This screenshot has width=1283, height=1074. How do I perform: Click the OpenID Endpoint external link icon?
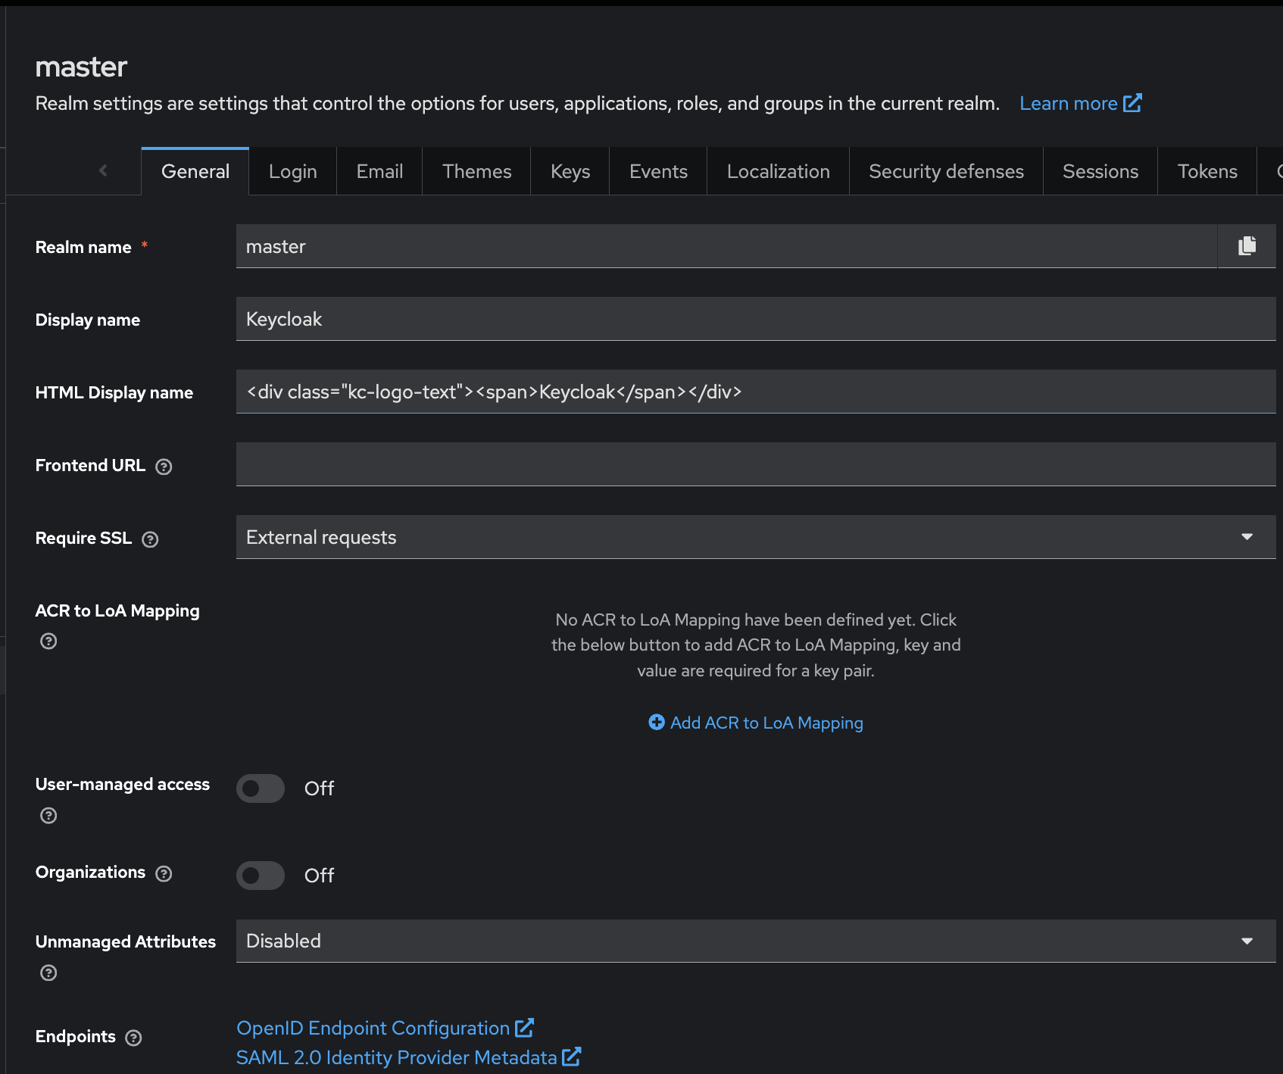pyautogui.click(x=524, y=1028)
